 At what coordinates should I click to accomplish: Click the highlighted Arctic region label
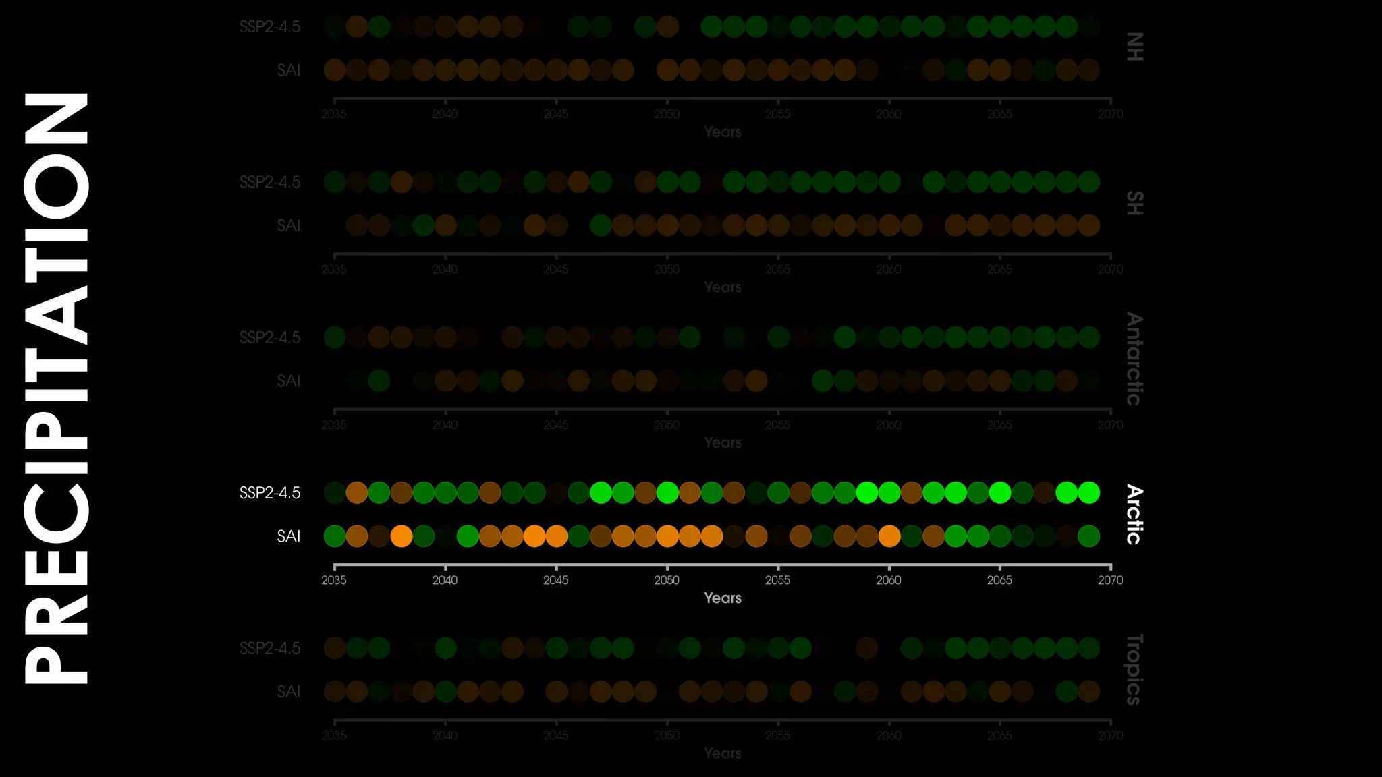tap(1135, 514)
